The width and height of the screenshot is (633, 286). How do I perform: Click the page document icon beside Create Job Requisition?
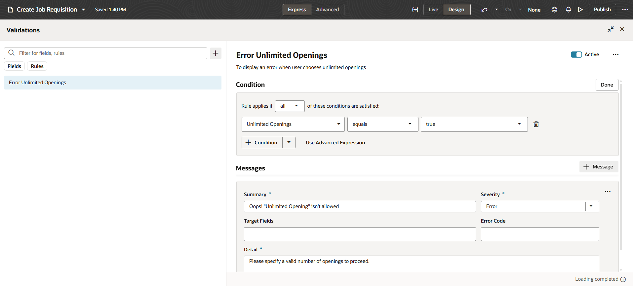10,10
